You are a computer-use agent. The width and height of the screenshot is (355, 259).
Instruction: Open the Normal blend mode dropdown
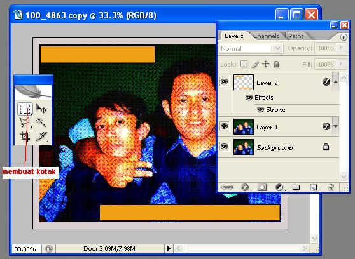click(x=251, y=48)
